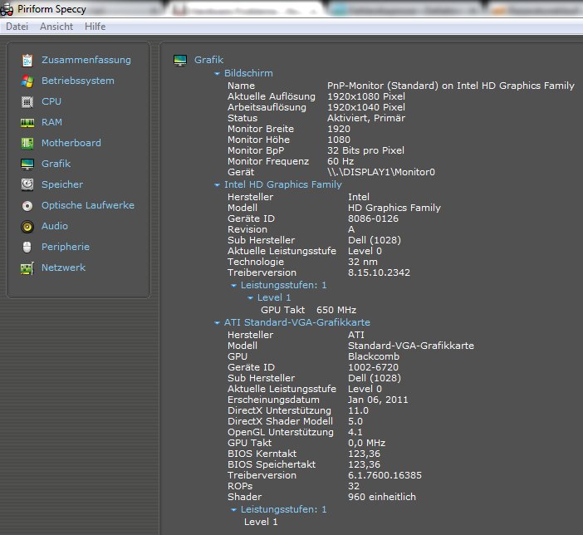Click the Intel HD Graphics Family heading text
The image size is (583, 535).
pos(283,184)
